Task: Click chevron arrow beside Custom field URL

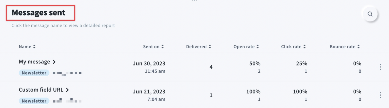Action: click(x=67, y=90)
